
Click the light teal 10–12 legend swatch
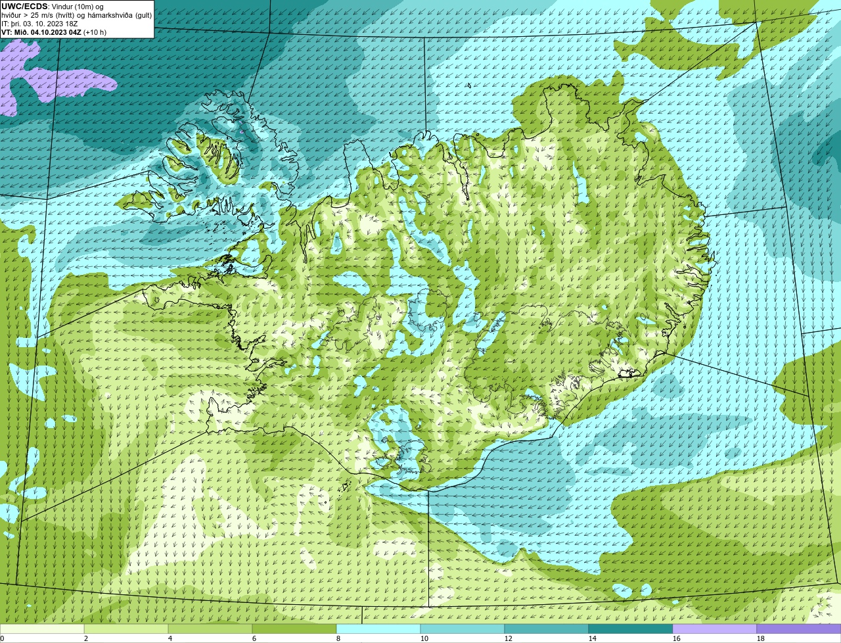tap(463, 629)
